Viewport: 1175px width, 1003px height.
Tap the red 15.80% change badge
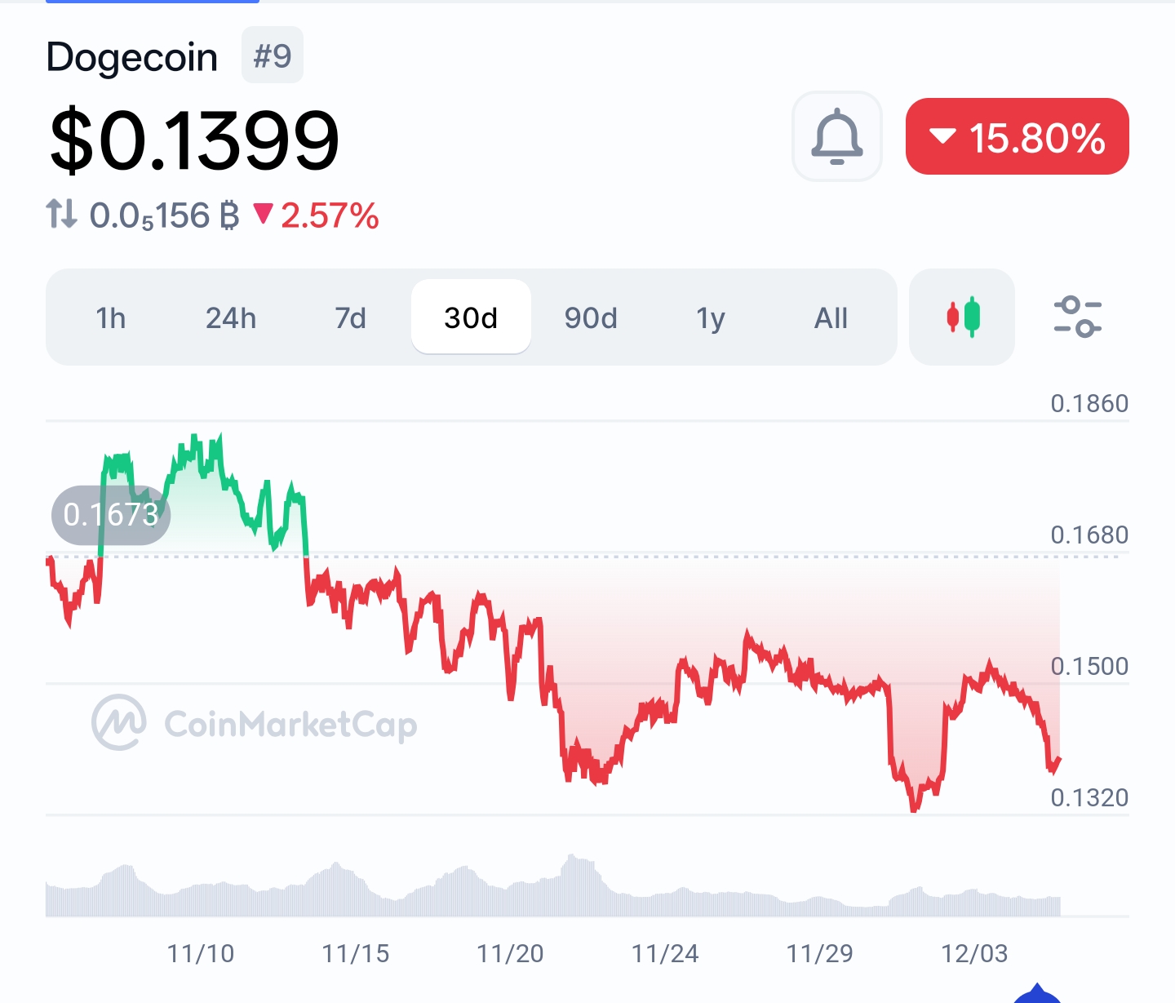tap(1017, 136)
